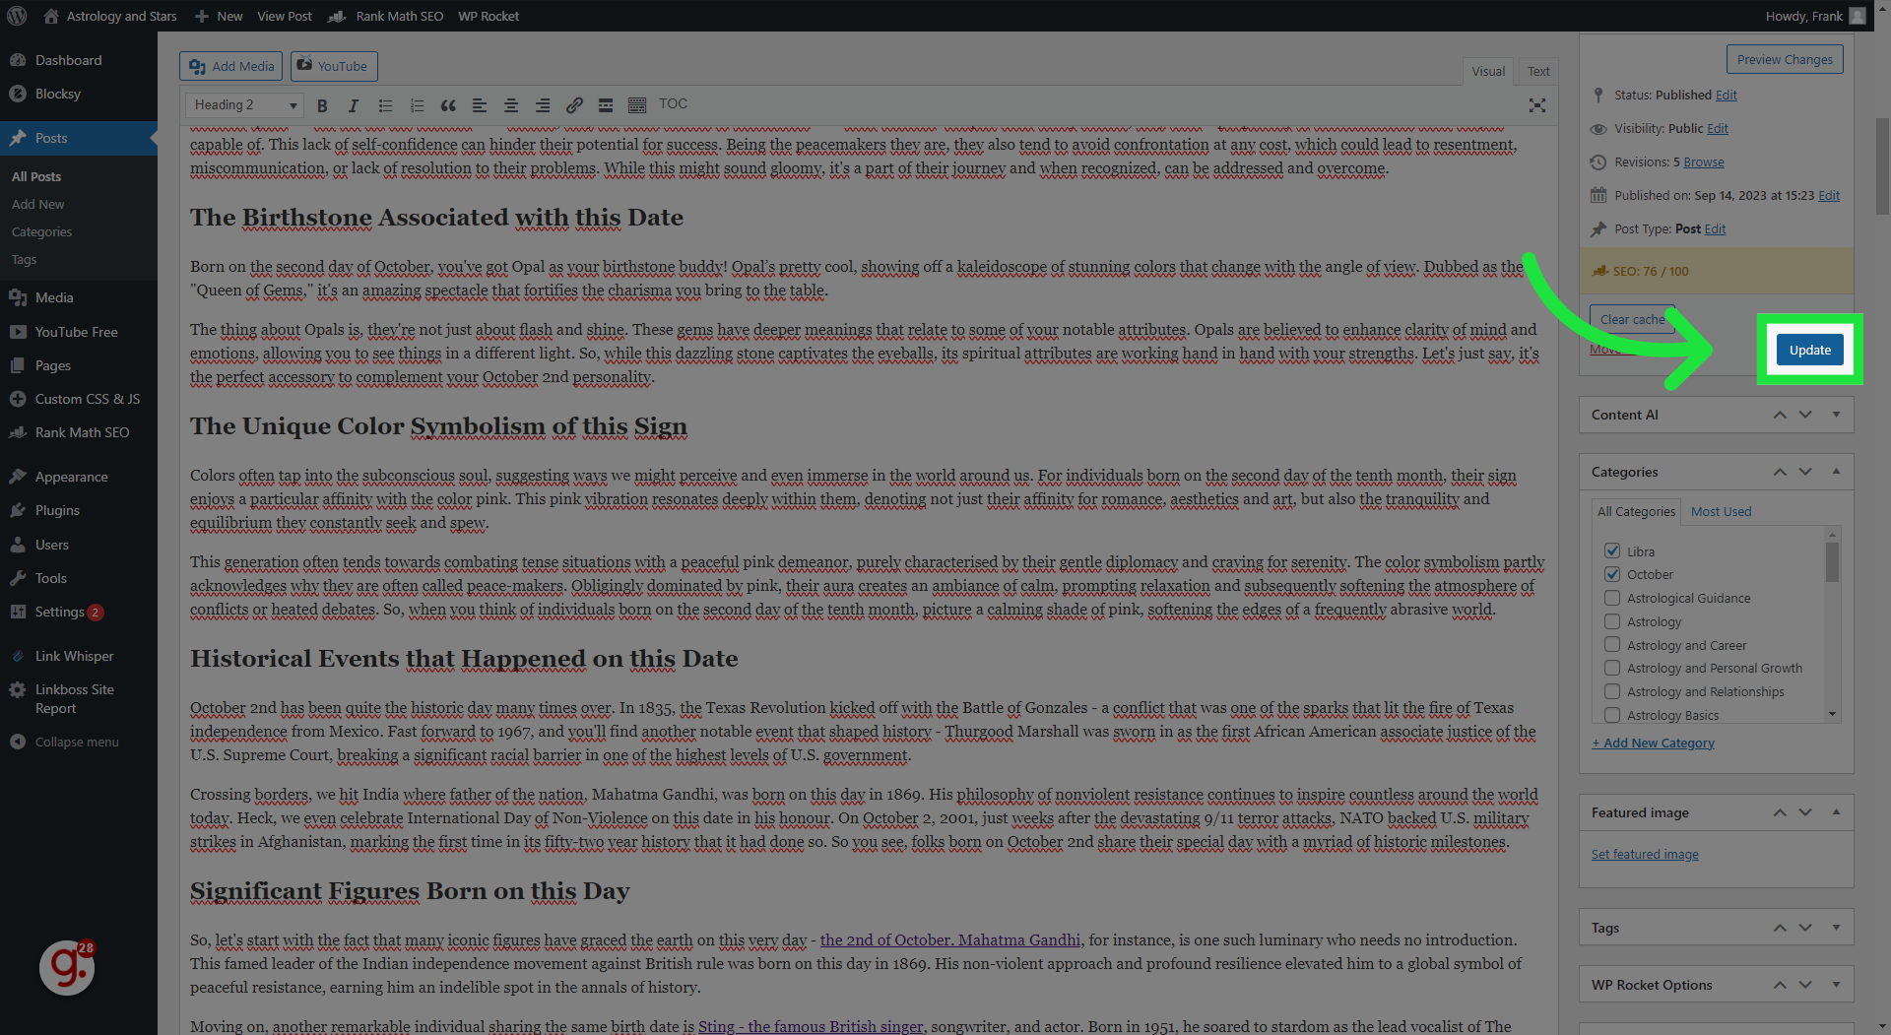Insert Read More tag
1891x1035 pixels.
606,105
